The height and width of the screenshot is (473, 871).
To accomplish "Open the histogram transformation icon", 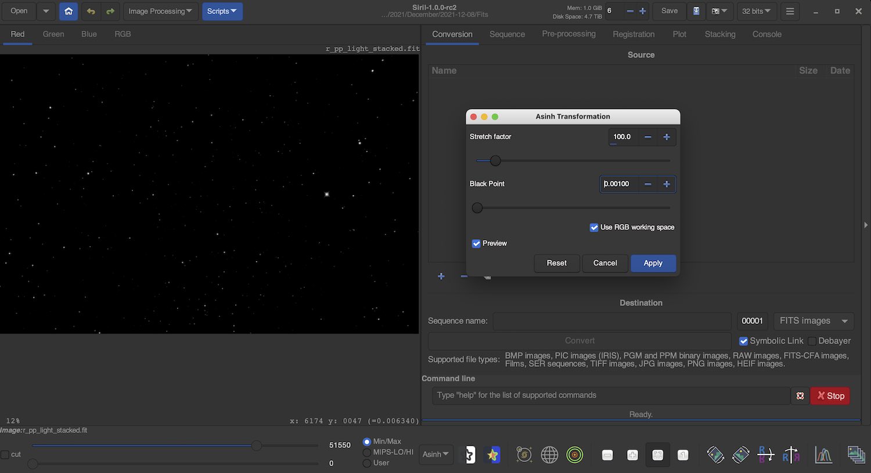I will pos(823,454).
